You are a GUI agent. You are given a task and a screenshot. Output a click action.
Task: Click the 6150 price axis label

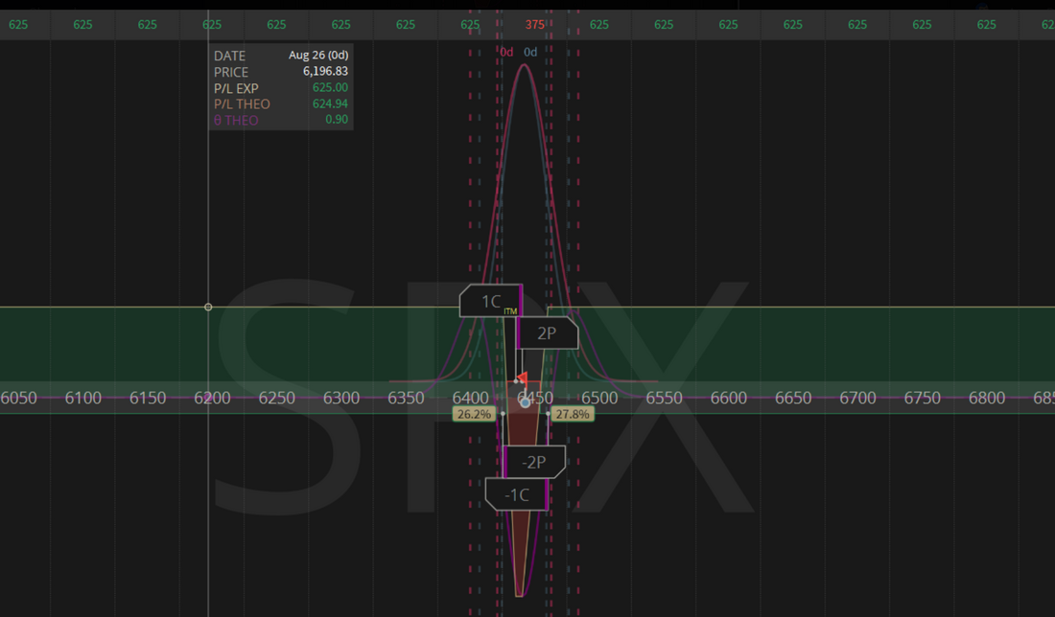[148, 398]
